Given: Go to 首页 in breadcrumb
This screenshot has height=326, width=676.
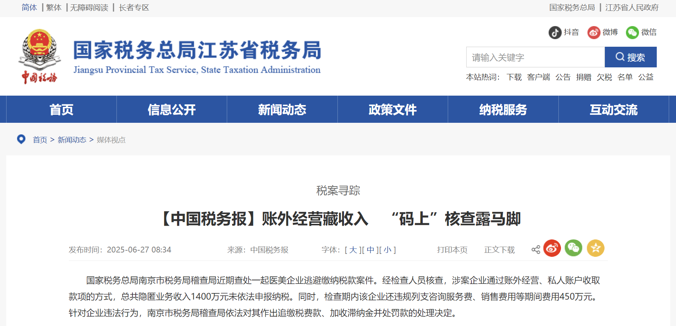Looking at the screenshot, I should coord(40,140).
